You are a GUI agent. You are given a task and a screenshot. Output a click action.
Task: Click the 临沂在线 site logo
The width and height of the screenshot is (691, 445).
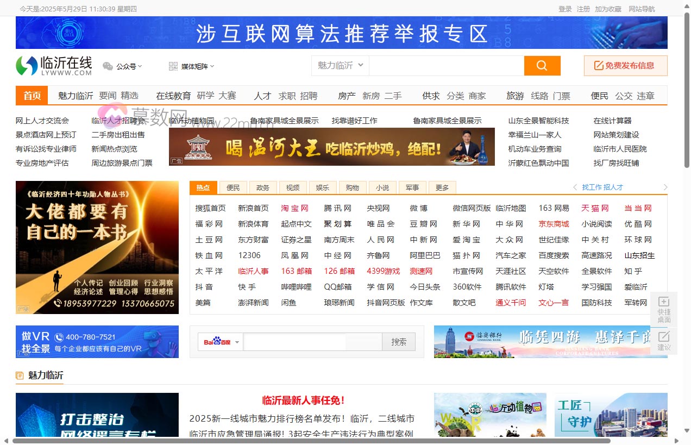54,66
